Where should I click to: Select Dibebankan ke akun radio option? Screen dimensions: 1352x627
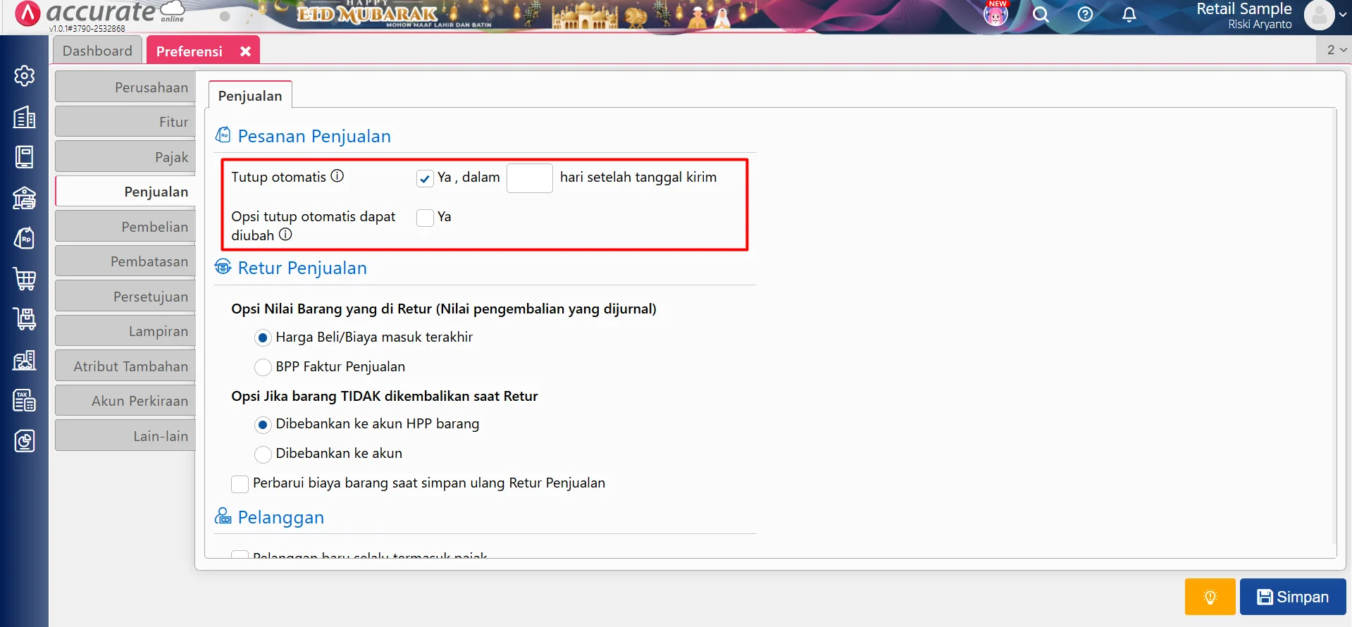click(x=263, y=454)
